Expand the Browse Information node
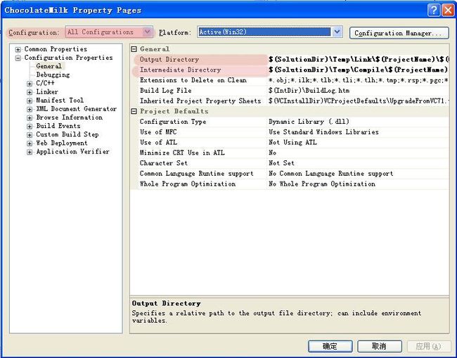Viewport: 457px width, 358px height. coord(30,117)
